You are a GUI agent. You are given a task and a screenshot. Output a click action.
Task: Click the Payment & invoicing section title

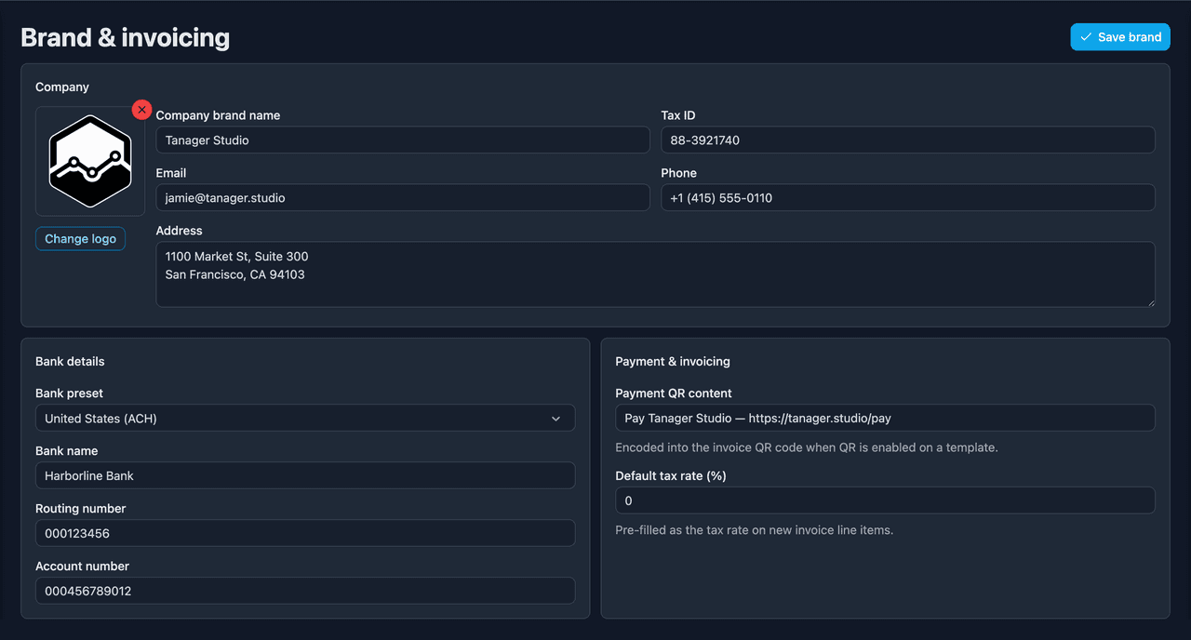pyautogui.click(x=673, y=362)
